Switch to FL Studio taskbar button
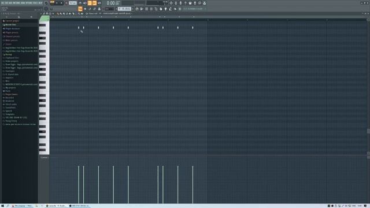The height and width of the screenshot is (208, 370). [56, 206]
